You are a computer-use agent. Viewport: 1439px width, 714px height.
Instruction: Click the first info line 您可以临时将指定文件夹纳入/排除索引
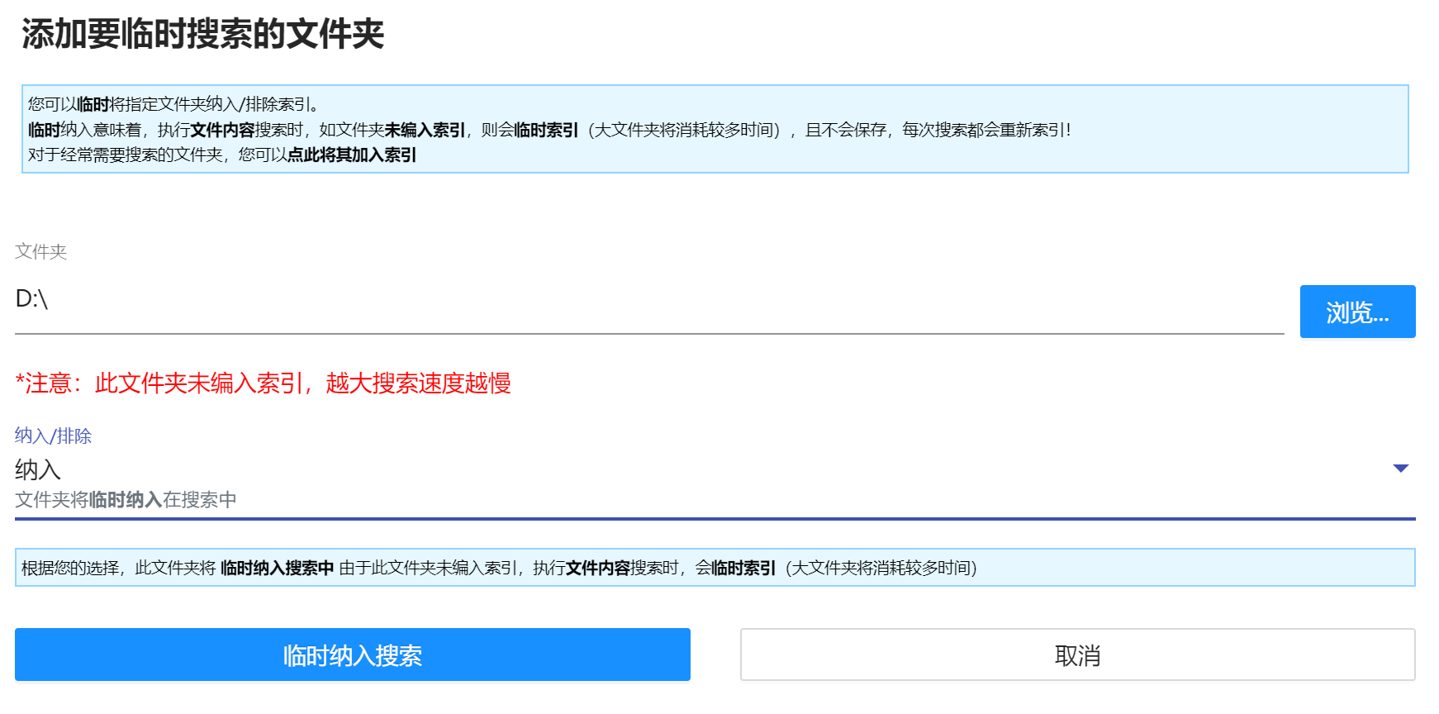(x=173, y=104)
